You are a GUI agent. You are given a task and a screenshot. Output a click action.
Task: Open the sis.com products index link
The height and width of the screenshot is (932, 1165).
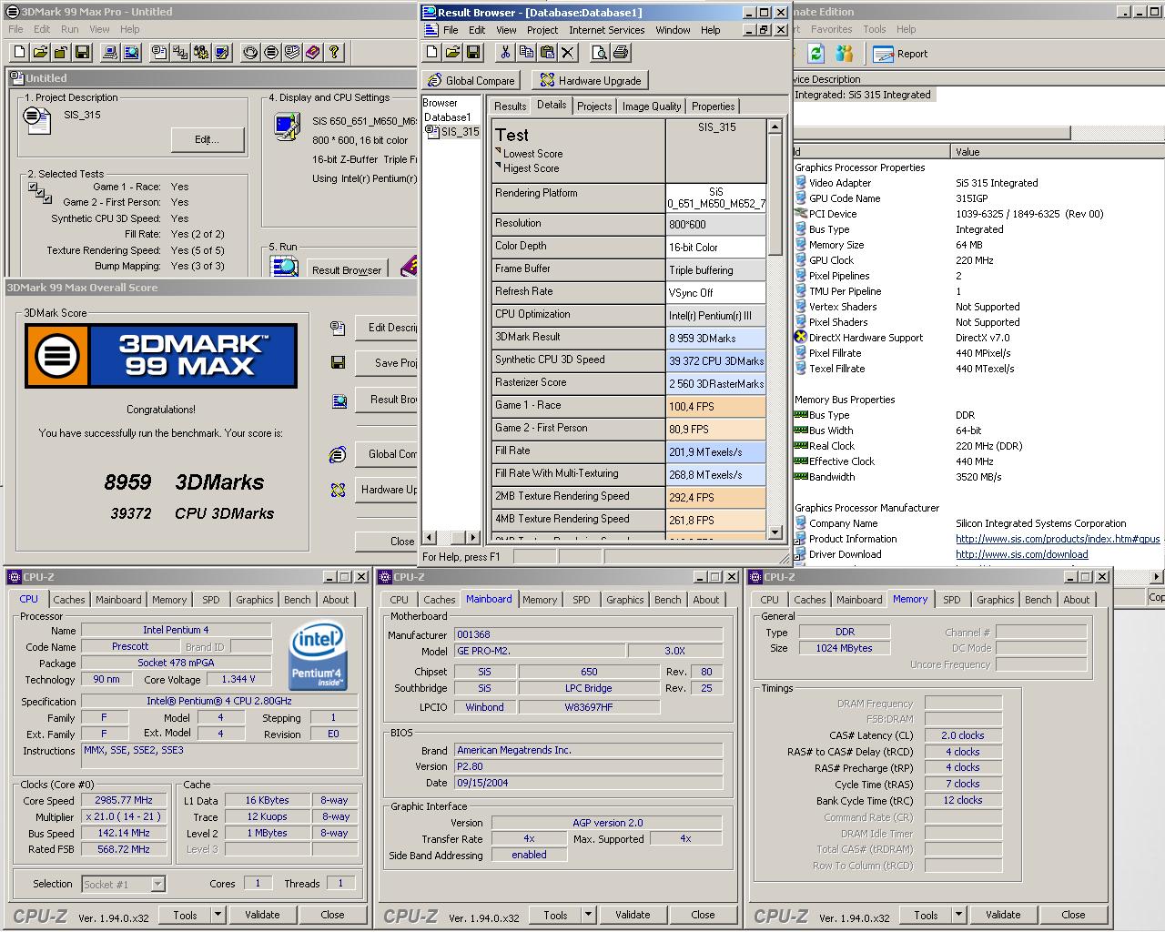pos(1058,539)
